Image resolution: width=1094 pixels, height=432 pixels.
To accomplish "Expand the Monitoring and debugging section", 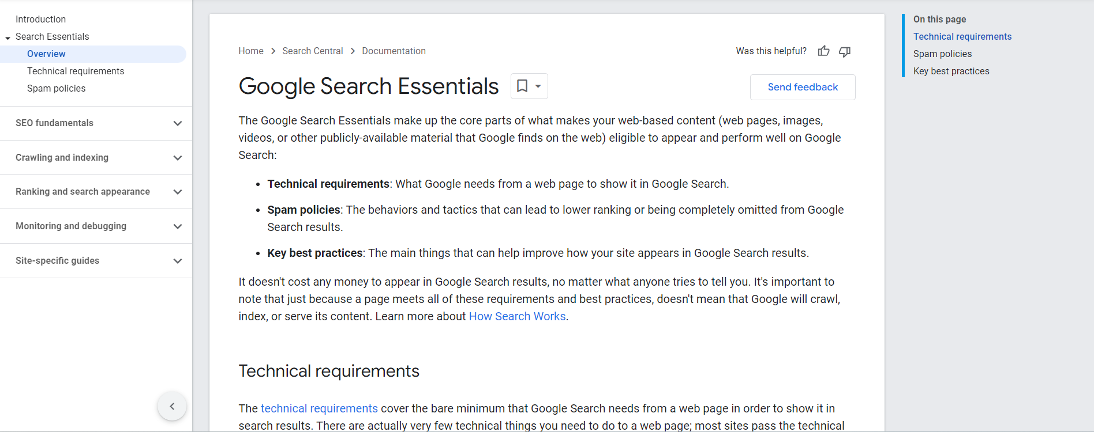I will [178, 226].
